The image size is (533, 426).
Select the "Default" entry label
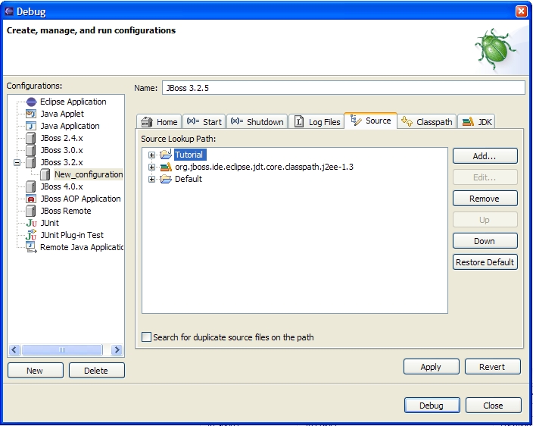189,179
